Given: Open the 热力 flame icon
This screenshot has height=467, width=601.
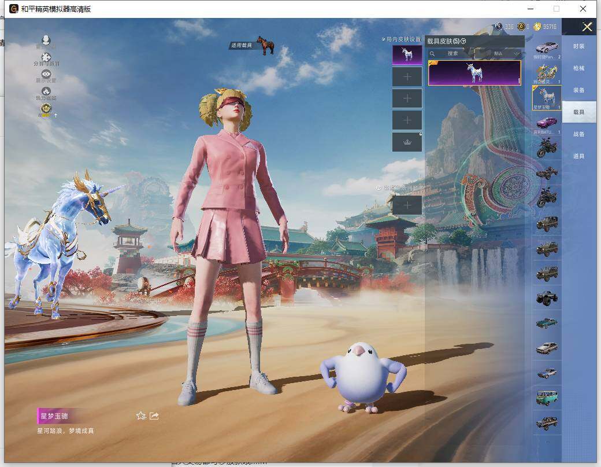Looking at the screenshot, I should point(46,91).
